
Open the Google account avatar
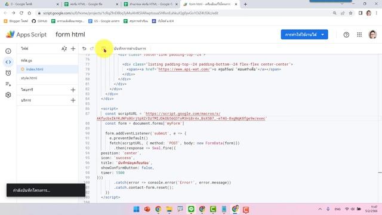372,35
